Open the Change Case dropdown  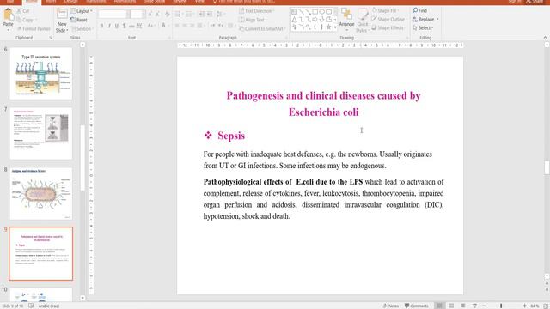(151, 26)
